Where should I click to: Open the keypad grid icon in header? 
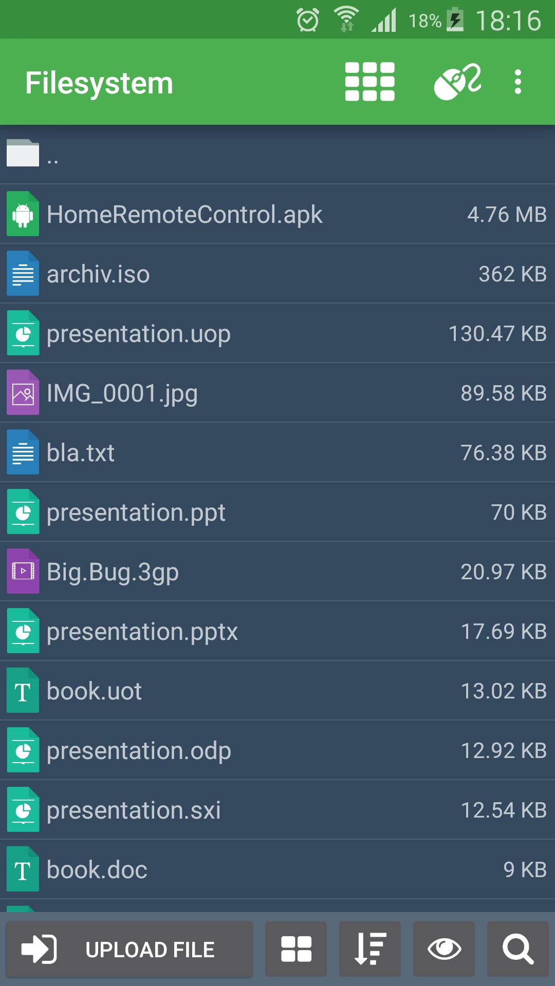point(369,82)
